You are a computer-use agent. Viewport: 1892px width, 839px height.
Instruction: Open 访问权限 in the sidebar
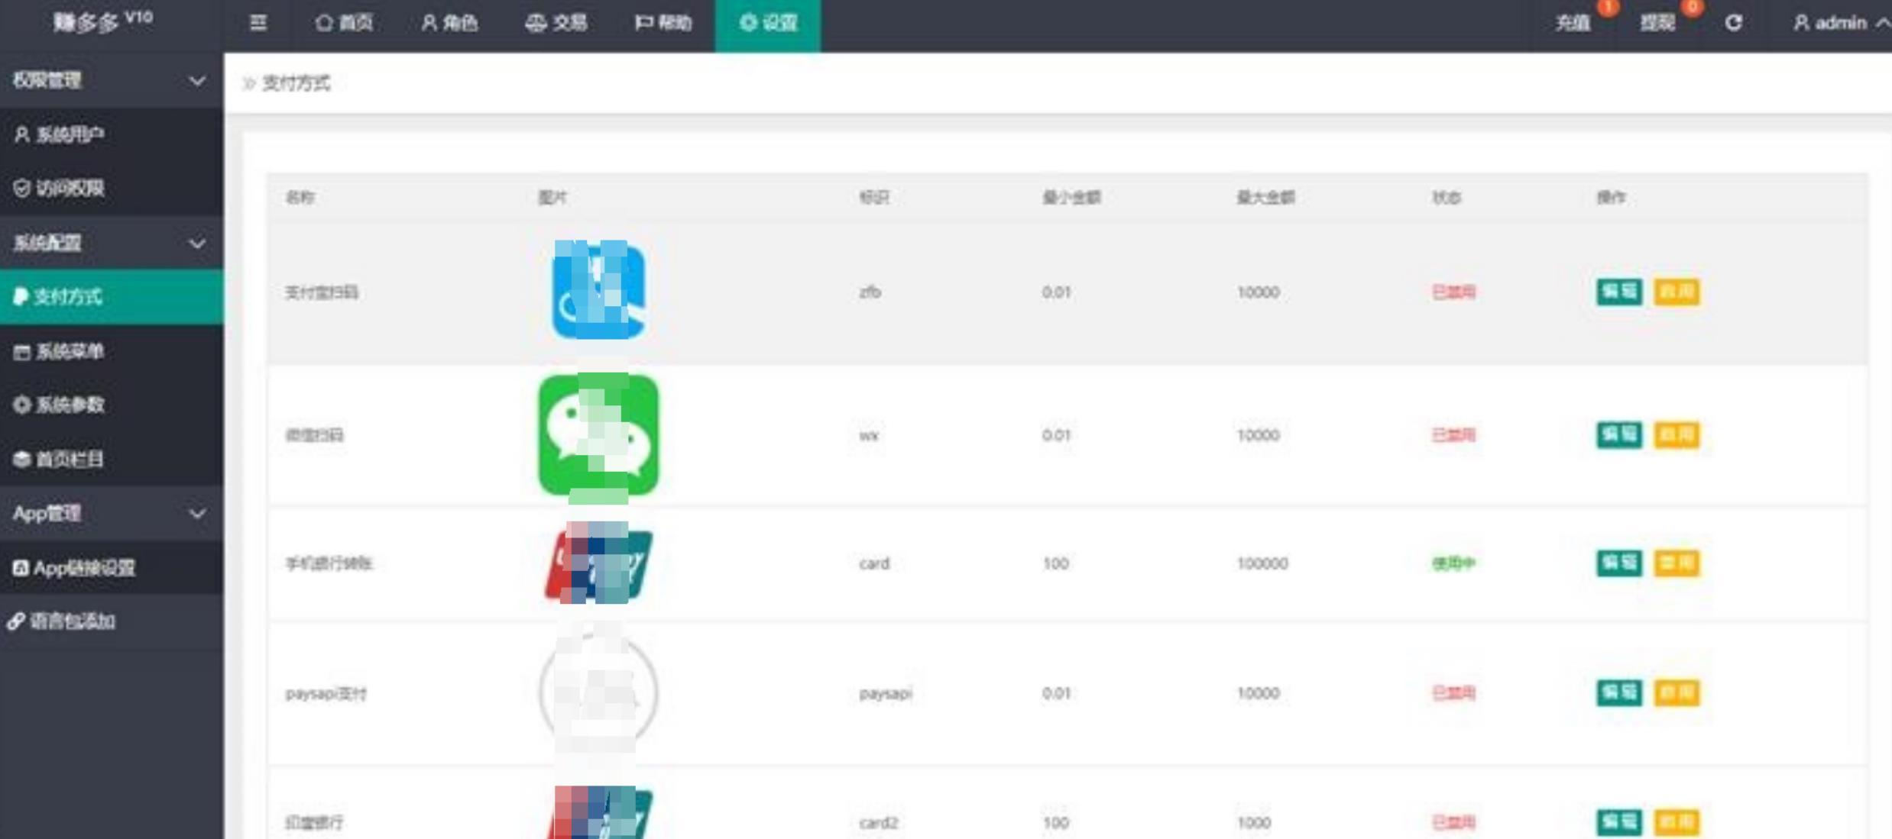click(112, 188)
